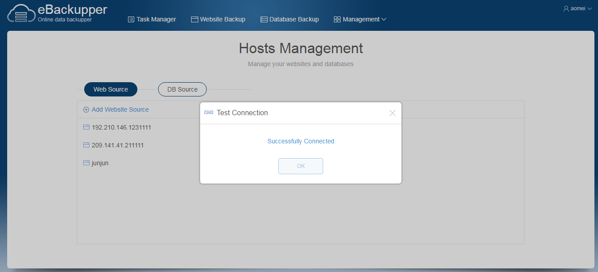This screenshot has width=598, height=272.
Task: Open Database Backup page
Action: point(290,19)
